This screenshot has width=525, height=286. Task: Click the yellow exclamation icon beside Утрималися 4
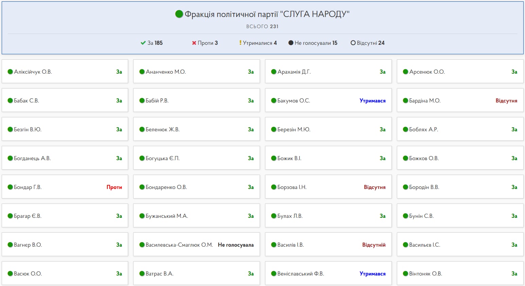[240, 43]
